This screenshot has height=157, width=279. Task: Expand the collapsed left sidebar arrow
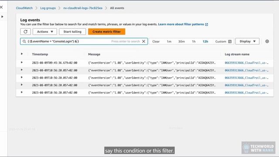pyautogui.click(x=2, y=17)
